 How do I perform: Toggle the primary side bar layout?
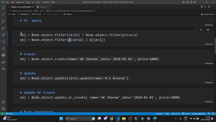(x=184, y=2)
